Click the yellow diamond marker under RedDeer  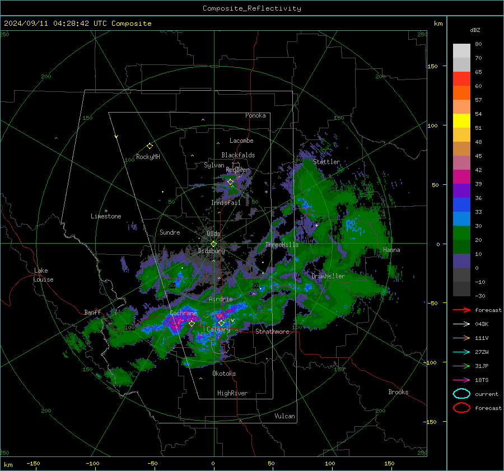[x=230, y=182]
